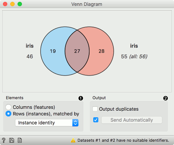Select the red region with 28
The image size is (174, 145).
tap(102, 51)
